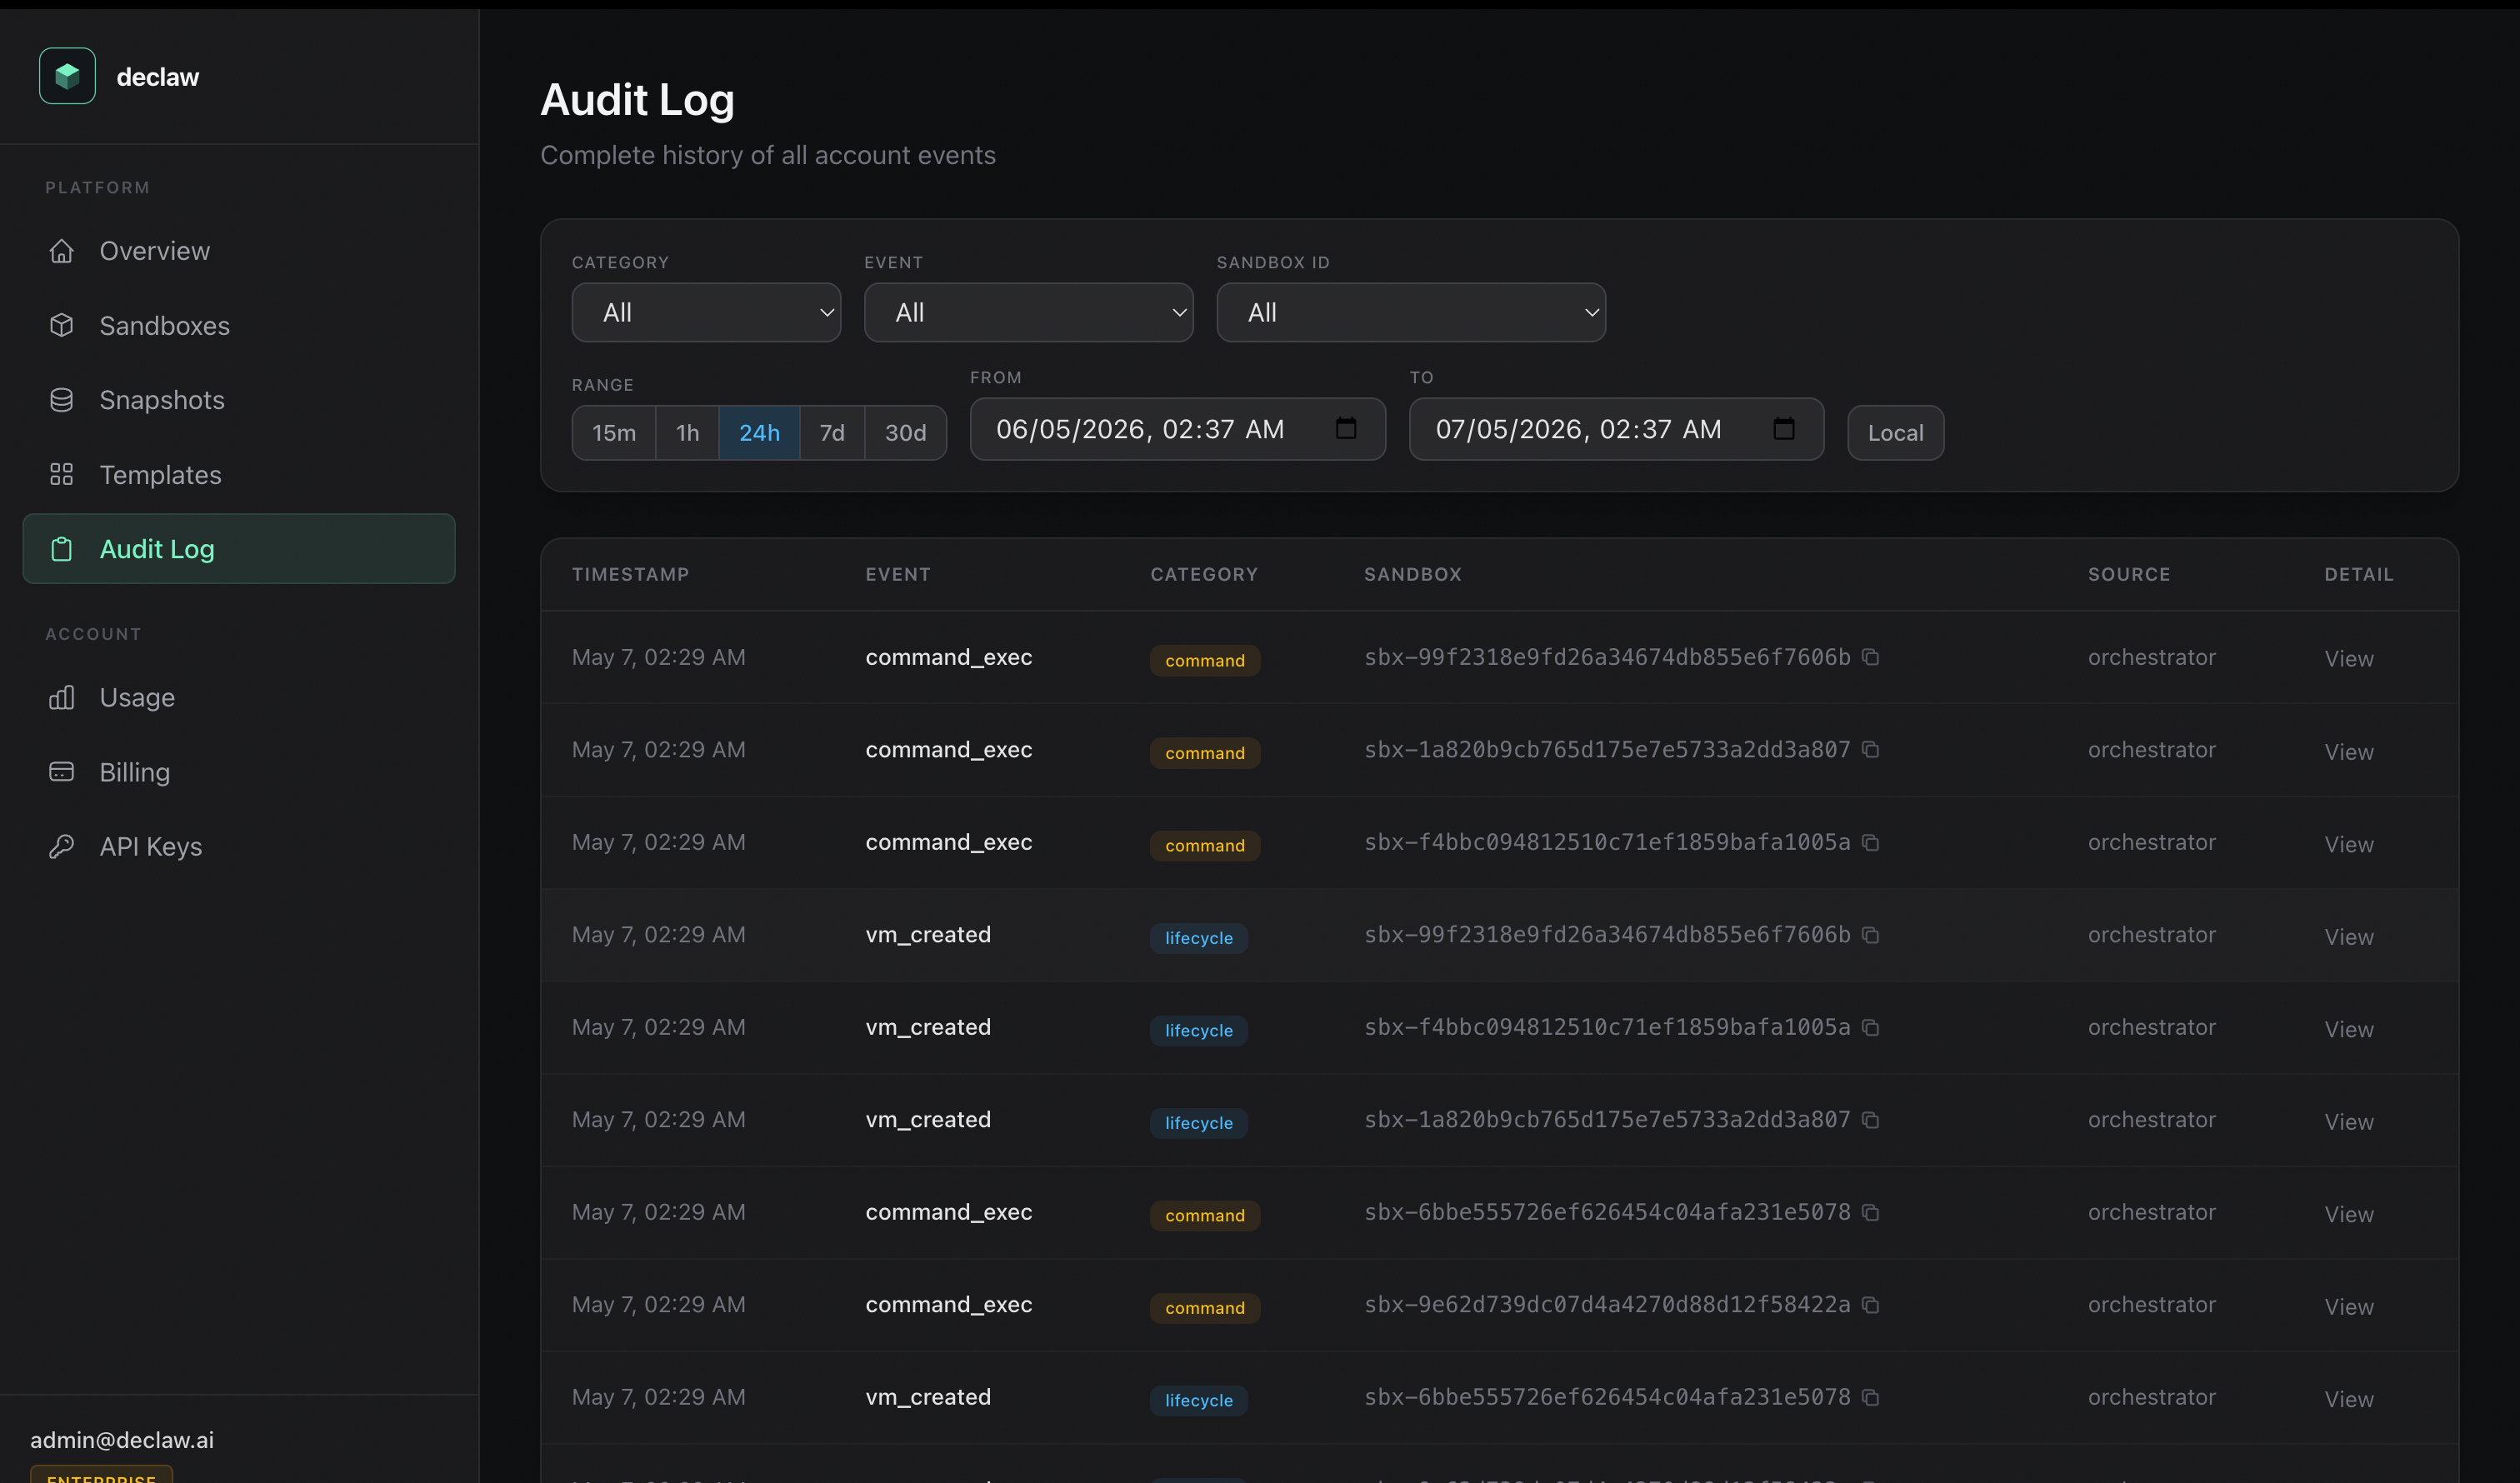Screen dimensions: 2520x1483
Task: Click the Overview home icon
Action: 62,251
